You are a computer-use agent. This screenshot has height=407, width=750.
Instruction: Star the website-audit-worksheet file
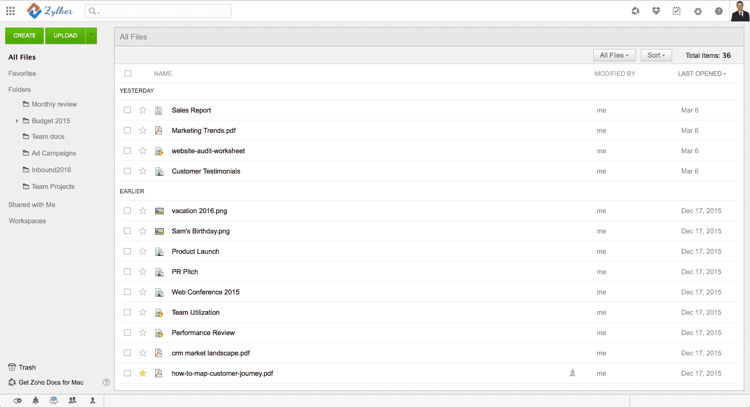coord(143,151)
